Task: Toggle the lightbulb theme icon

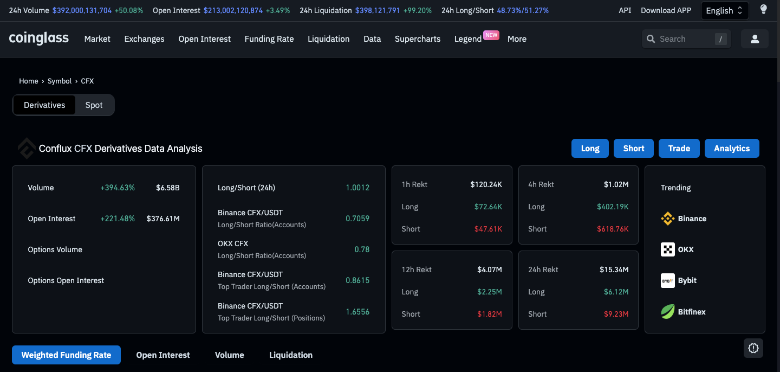Action: [x=764, y=10]
